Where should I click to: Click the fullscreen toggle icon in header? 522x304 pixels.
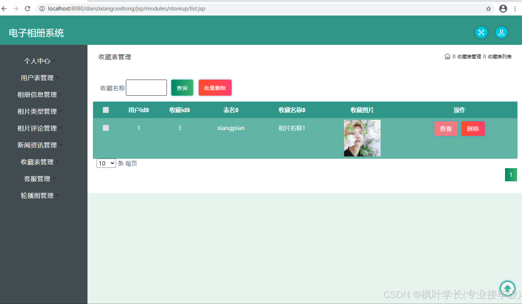click(x=481, y=32)
